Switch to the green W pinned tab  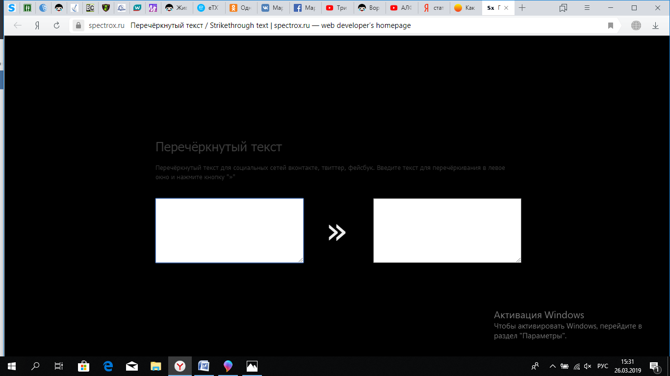tap(137, 8)
